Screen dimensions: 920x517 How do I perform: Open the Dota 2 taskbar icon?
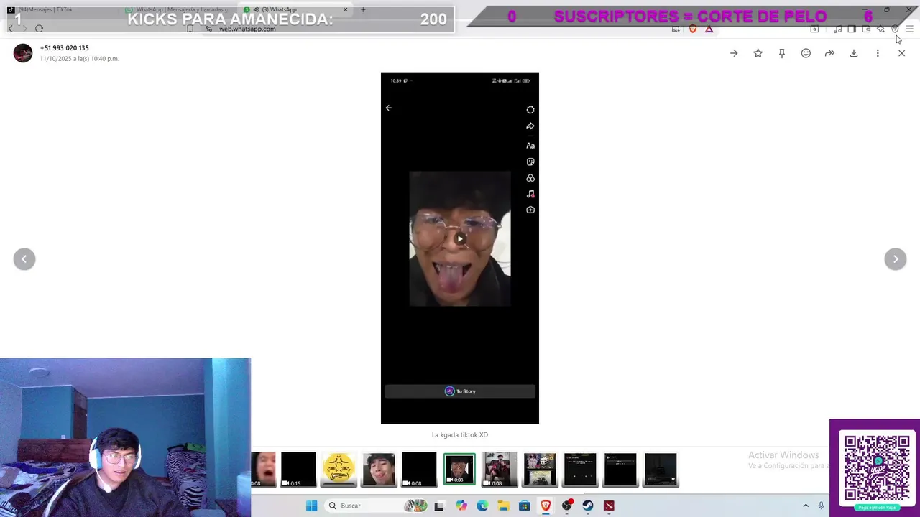(x=609, y=506)
